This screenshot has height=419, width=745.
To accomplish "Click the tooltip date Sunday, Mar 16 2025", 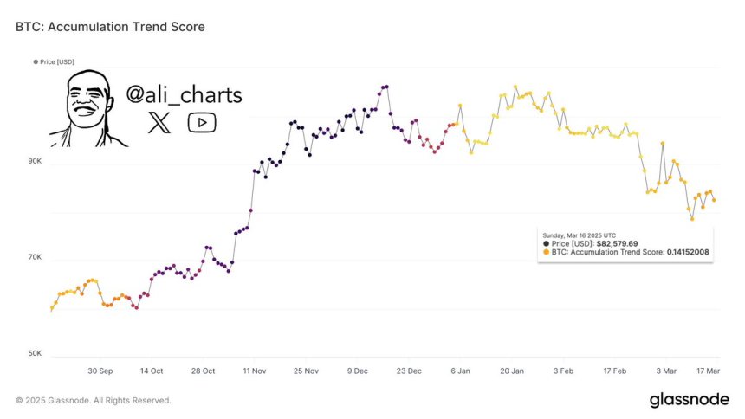I will point(581,235).
